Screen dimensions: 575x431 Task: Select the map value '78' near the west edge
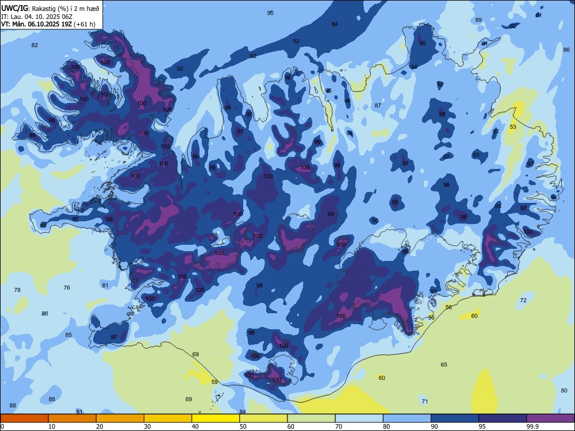tap(17, 290)
